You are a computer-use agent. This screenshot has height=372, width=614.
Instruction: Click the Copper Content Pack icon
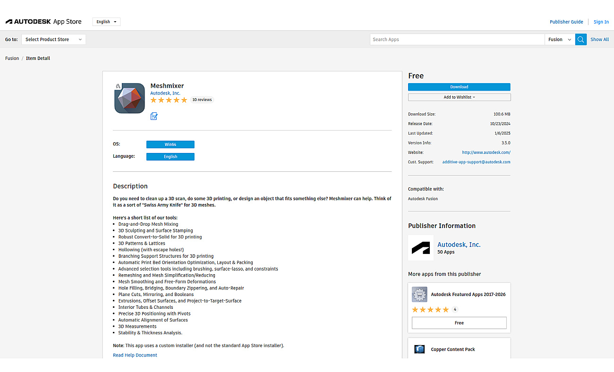(419, 349)
